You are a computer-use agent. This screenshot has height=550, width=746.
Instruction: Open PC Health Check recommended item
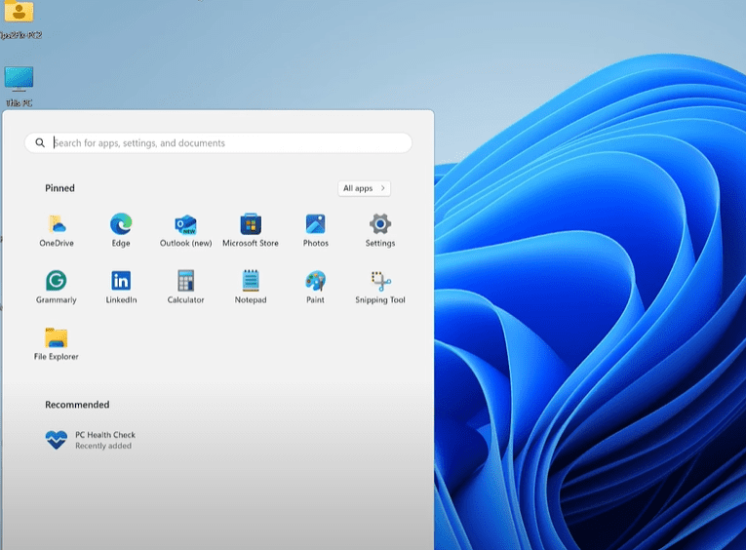point(91,440)
